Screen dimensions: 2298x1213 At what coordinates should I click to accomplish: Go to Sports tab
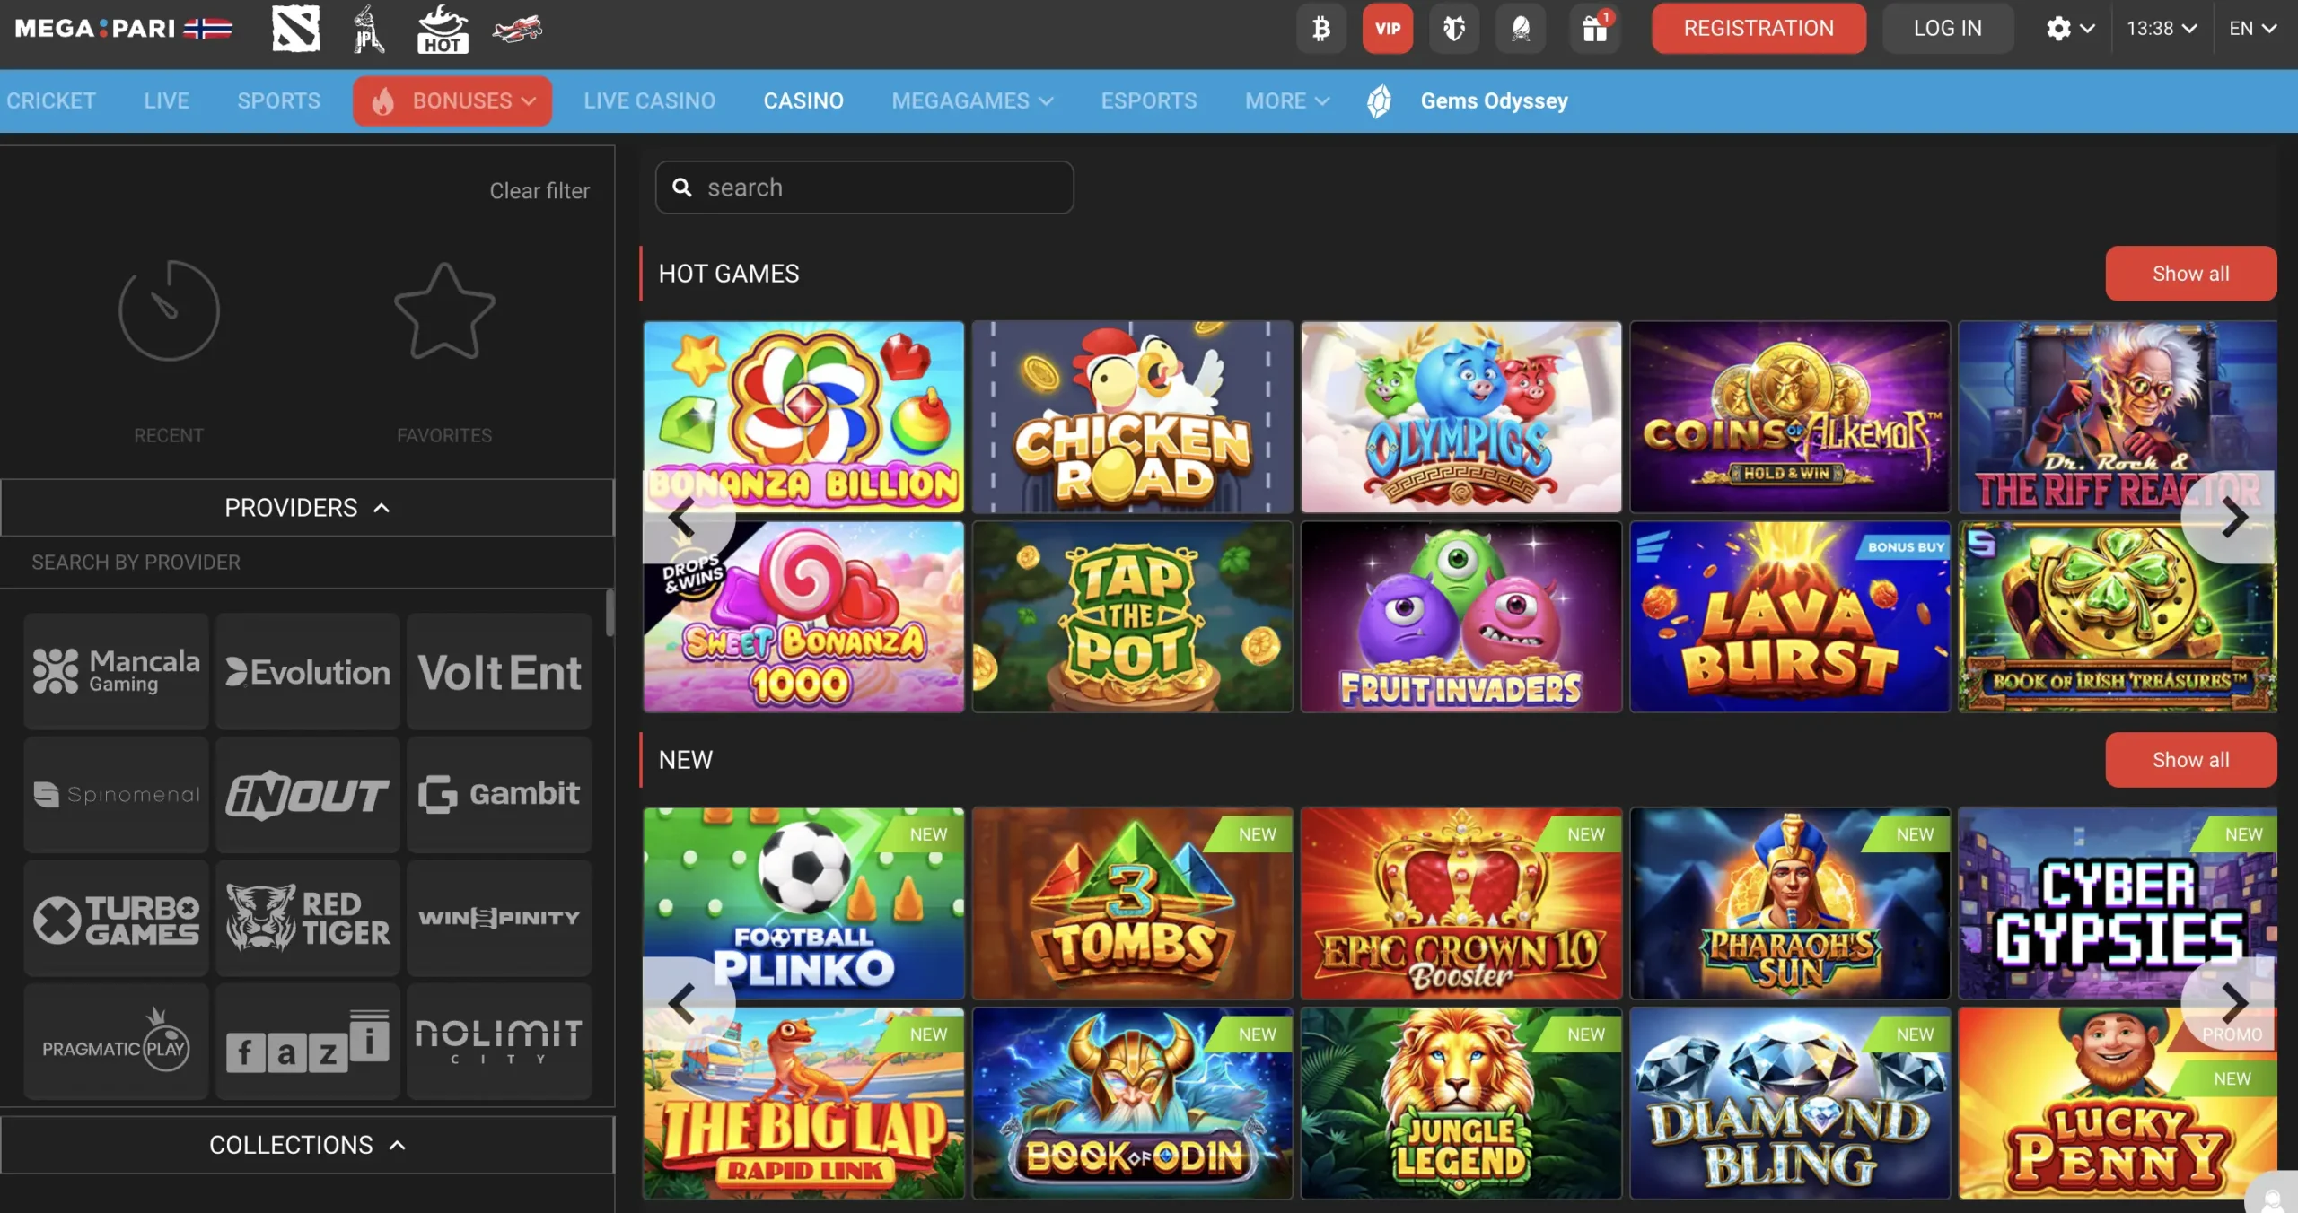278,101
